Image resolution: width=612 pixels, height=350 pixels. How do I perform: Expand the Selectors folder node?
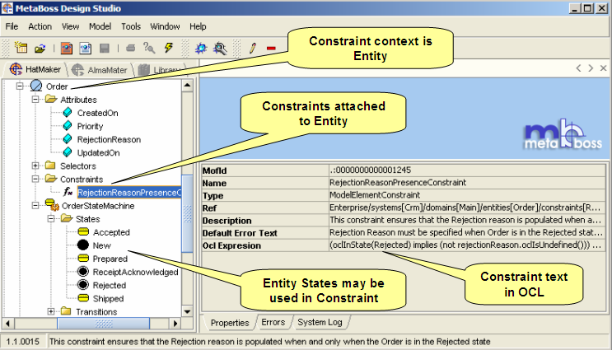tap(35, 166)
